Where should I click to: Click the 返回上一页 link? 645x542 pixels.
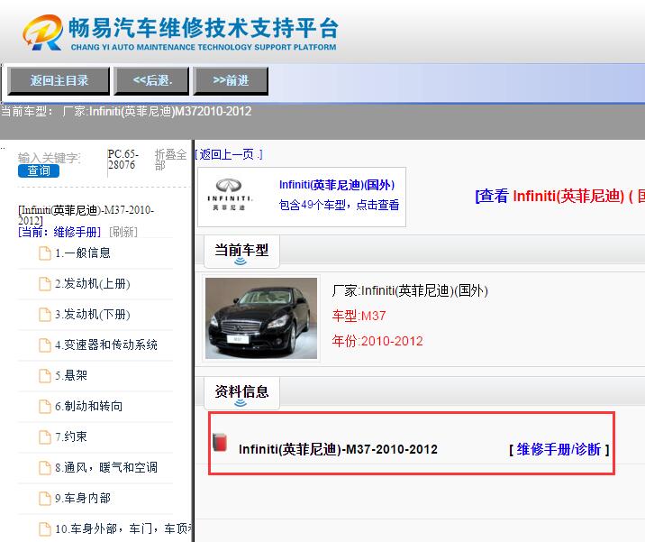[231, 155]
